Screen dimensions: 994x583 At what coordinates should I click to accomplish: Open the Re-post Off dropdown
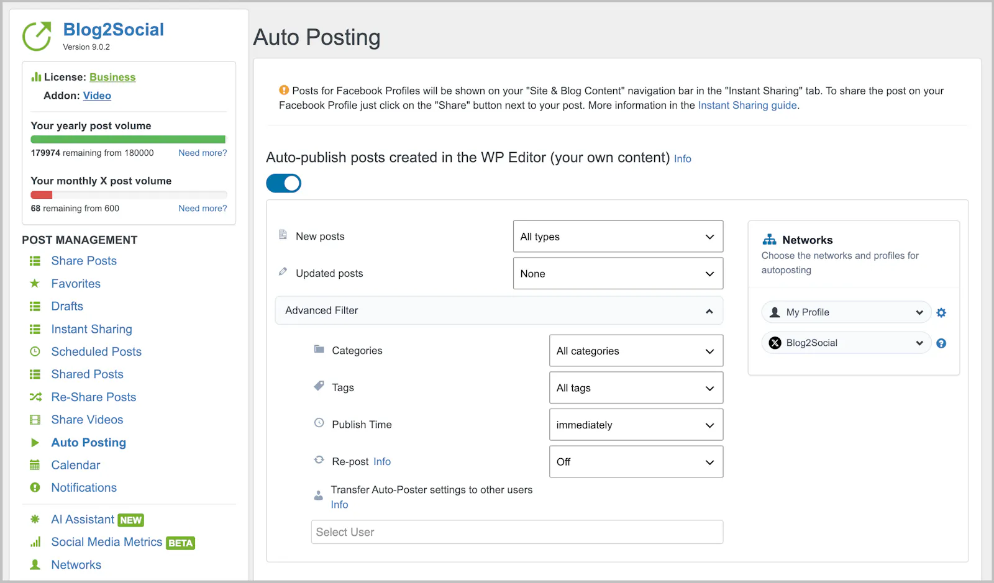[x=636, y=462]
